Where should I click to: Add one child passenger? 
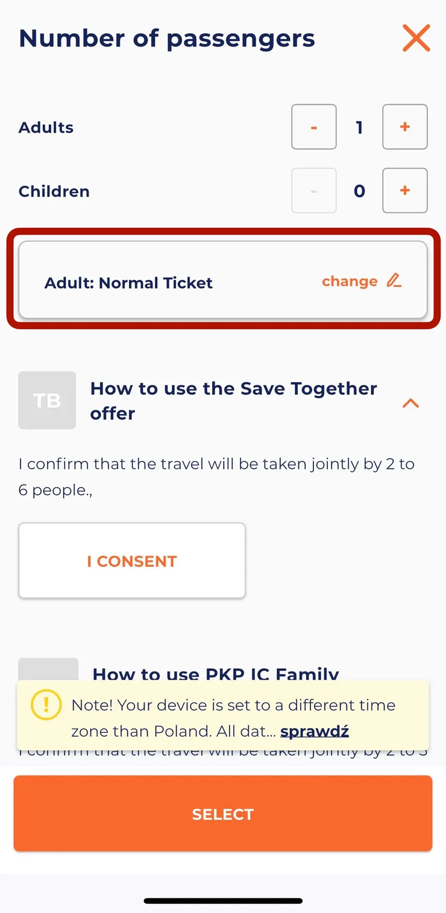pyautogui.click(x=404, y=190)
